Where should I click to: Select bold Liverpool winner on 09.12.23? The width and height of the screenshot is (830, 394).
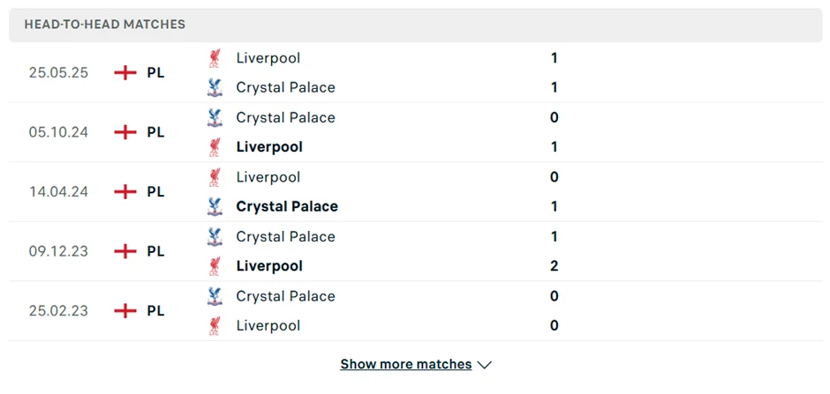(x=269, y=266)
